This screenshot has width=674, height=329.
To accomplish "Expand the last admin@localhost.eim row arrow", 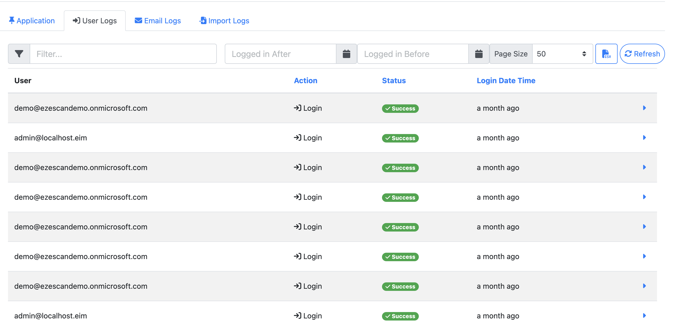I will (644, 315).
